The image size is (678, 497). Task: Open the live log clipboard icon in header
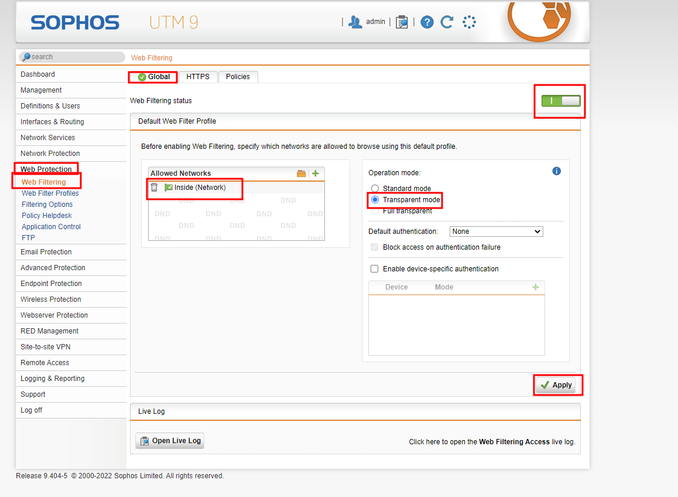click(x=402, y=22)
